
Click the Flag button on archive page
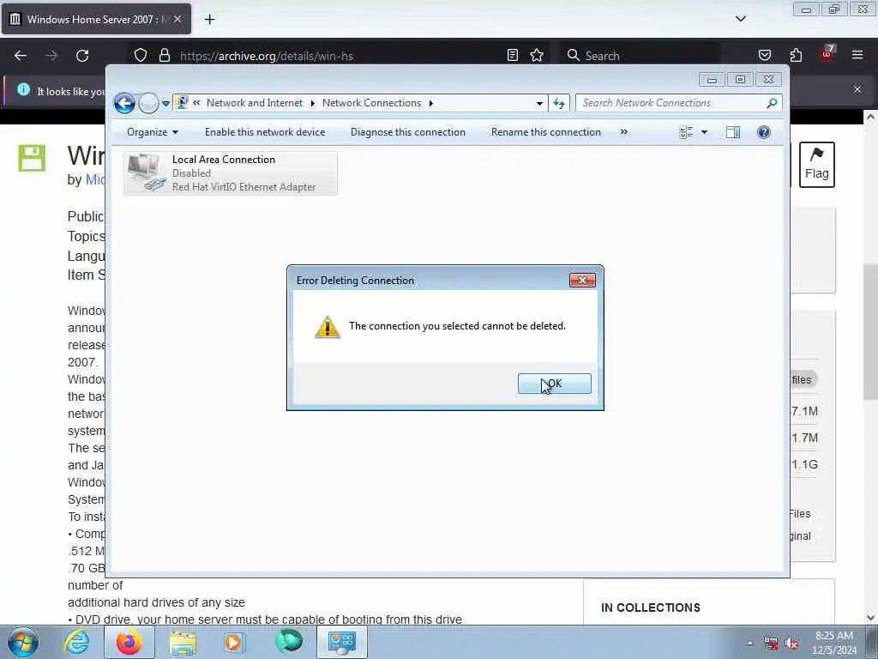click(816, 165)
